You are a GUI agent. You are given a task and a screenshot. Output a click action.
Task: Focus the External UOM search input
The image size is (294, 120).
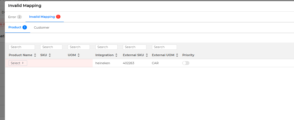pyautogui.click(x=164, y=47)
